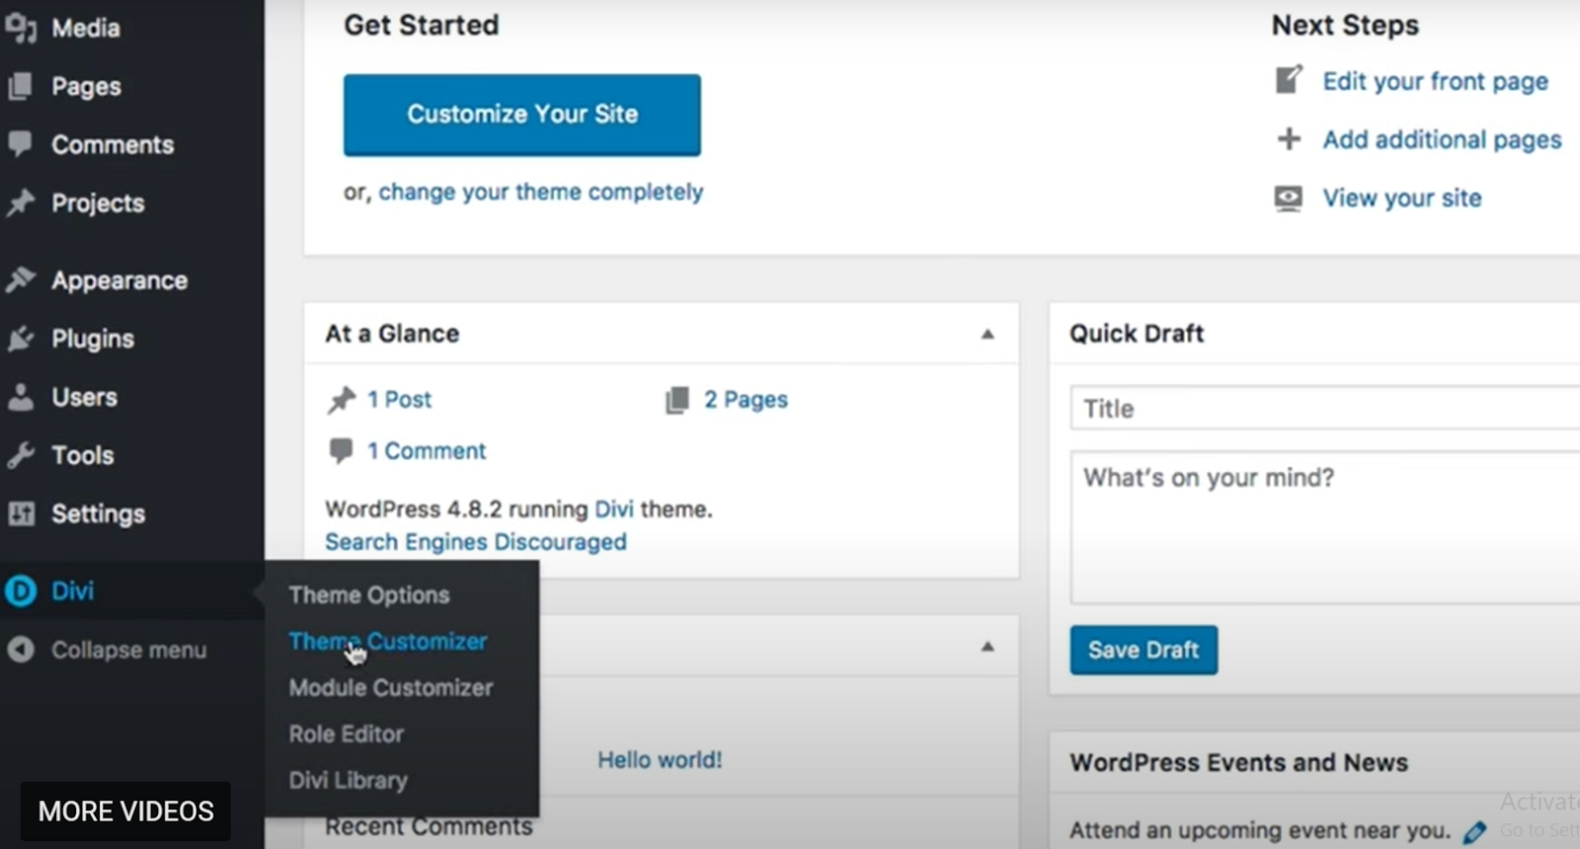Click the Collapse menu arrow icon
Image resolution: width=1580 pixels, height=849 pixels.
20,650
